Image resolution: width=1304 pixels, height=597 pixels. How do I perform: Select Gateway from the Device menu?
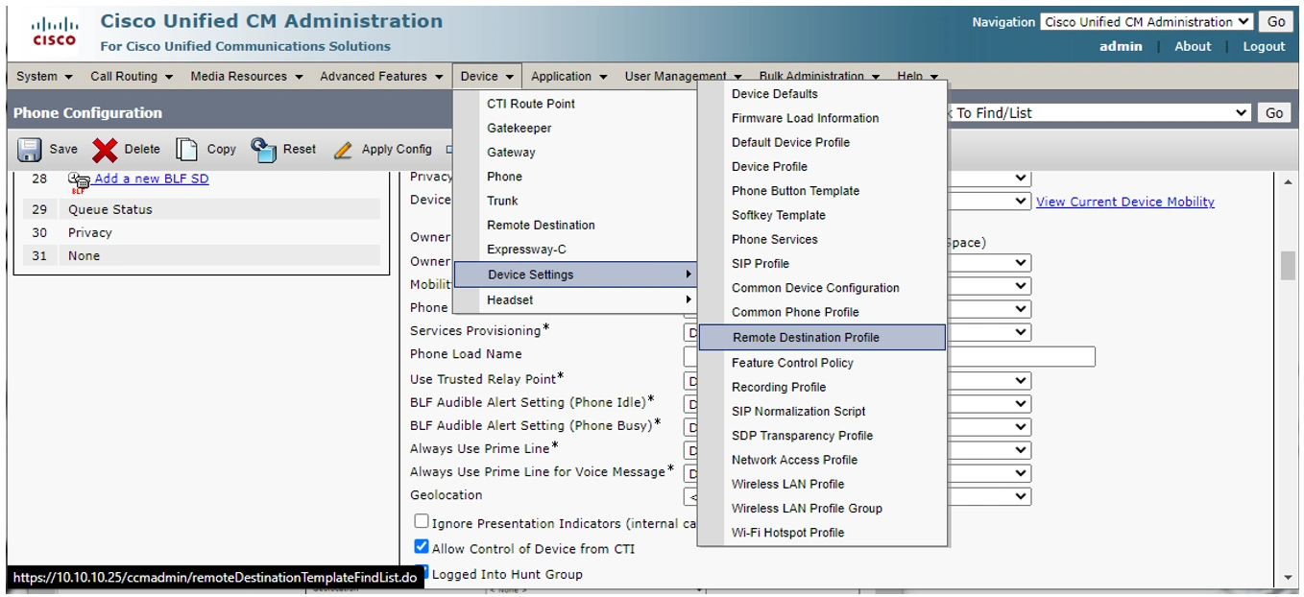tap(511, 152)
